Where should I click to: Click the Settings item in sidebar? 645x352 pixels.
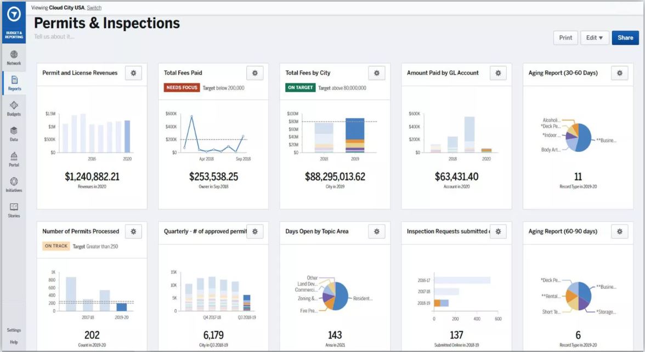click(14, 330)
